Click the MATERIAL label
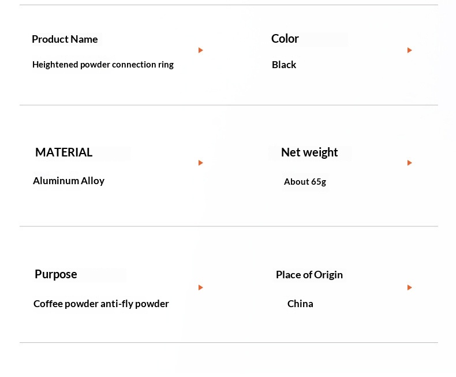The height and width of the screenshot is (377, 456). pos(63,152)
